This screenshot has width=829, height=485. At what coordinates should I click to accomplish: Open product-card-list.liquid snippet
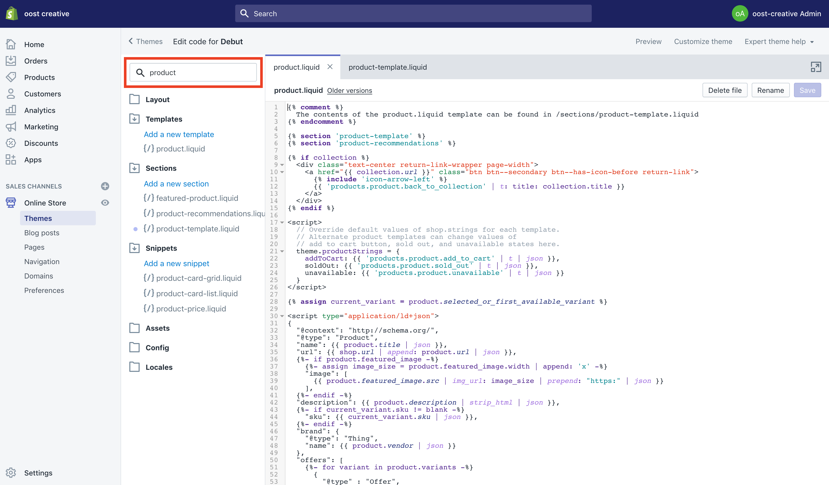pos(190,293)
